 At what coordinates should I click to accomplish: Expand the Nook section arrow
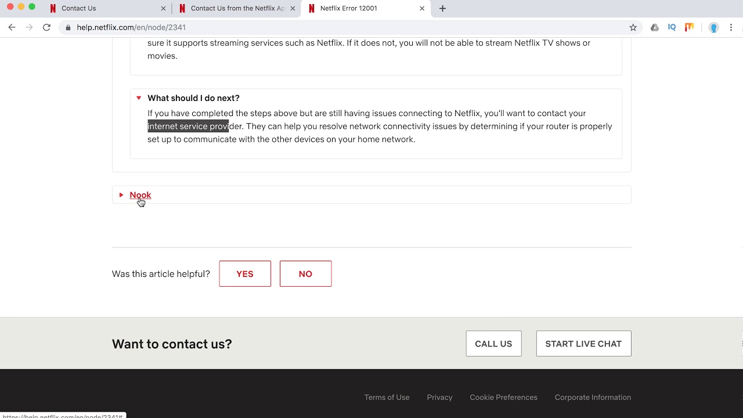click(121, 195)
